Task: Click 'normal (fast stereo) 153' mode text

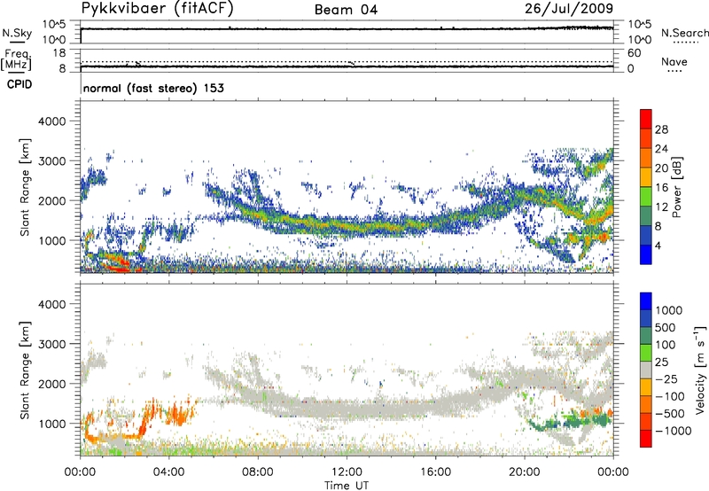Action: pos(153,88)
